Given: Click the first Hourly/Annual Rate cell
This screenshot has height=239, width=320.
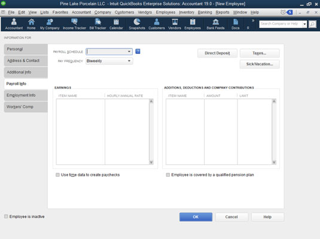Looking at the screenshot, I should click(x=127, y=102).
